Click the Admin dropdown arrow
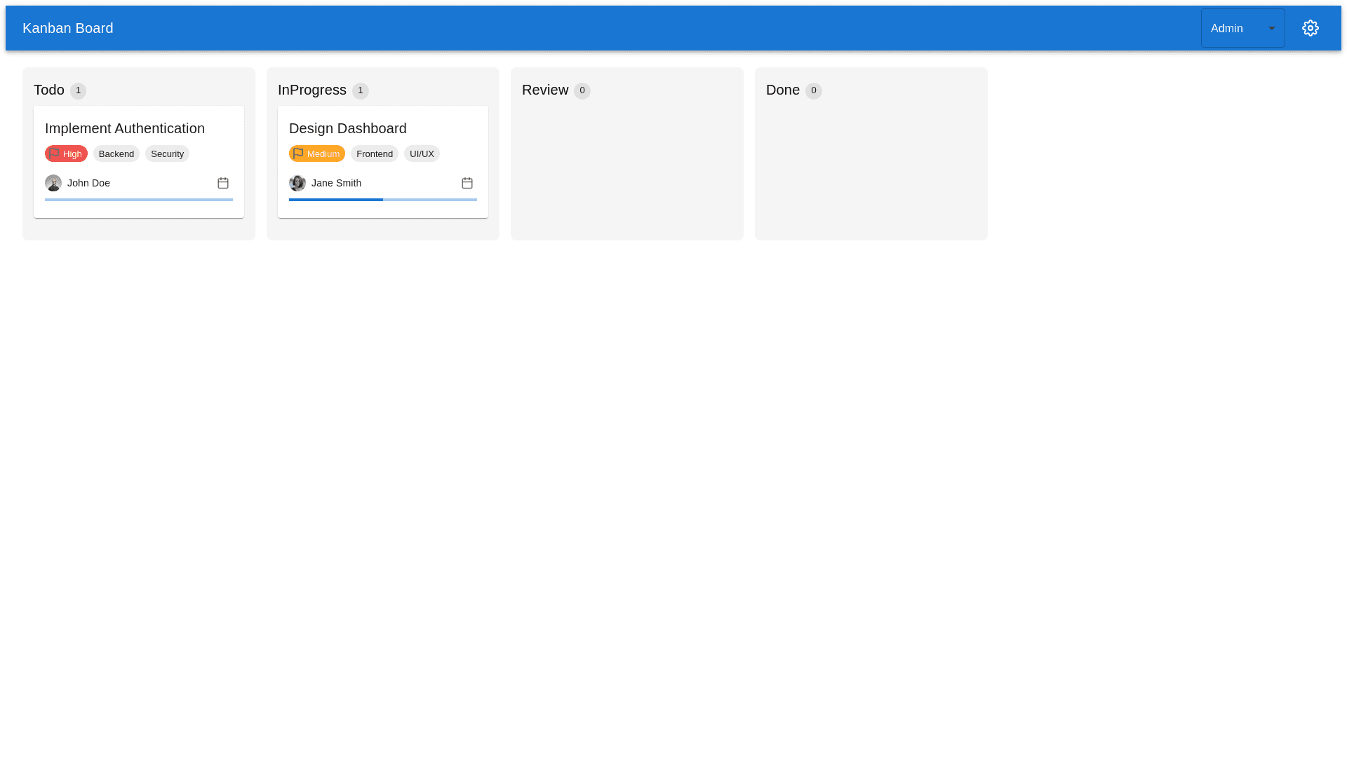 pos(1272,28)
